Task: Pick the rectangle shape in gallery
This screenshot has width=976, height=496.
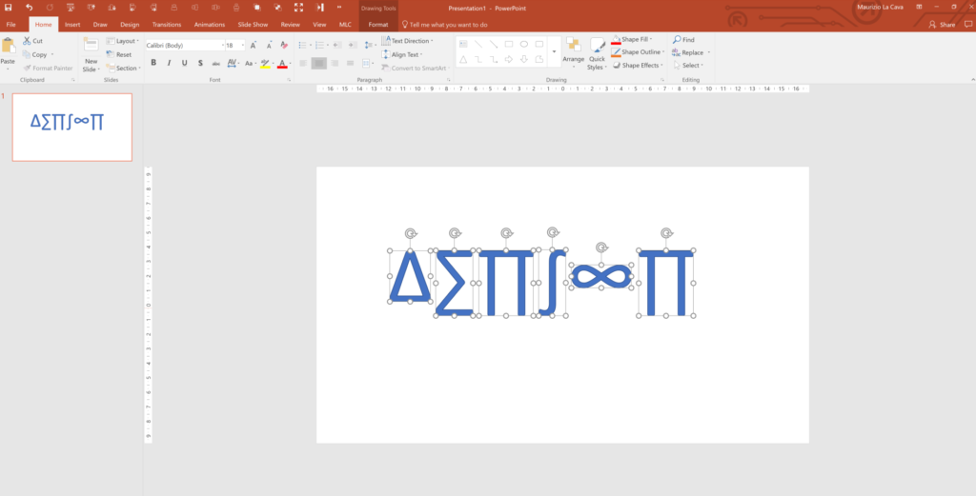Action: (509, 44)
